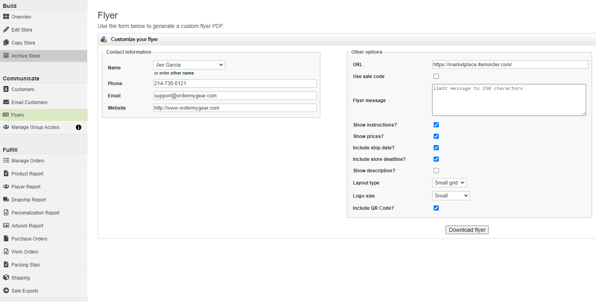Click the Download flyer button
The width and height of the screenshot is (596, 302).
(467, 230)
